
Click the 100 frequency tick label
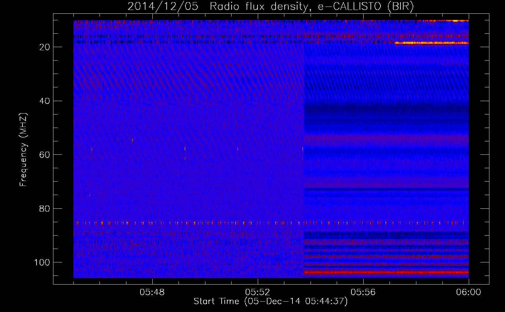[42, 262]
